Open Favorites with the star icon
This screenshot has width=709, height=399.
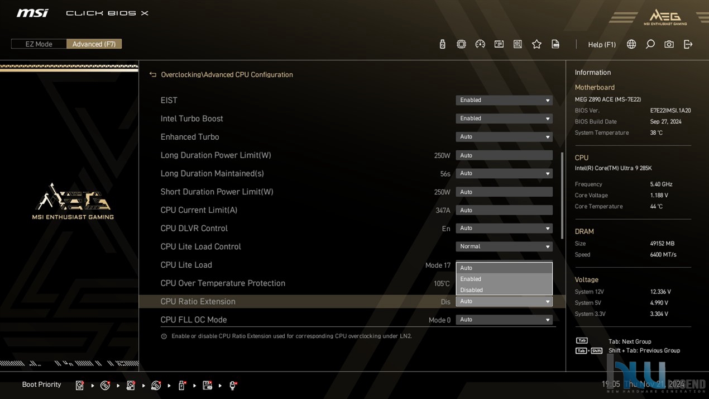pos(536,44)
